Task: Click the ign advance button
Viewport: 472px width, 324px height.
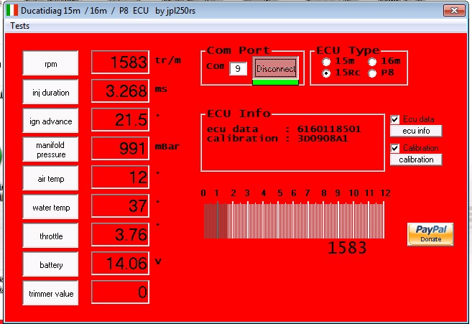Action: [51, 121]
